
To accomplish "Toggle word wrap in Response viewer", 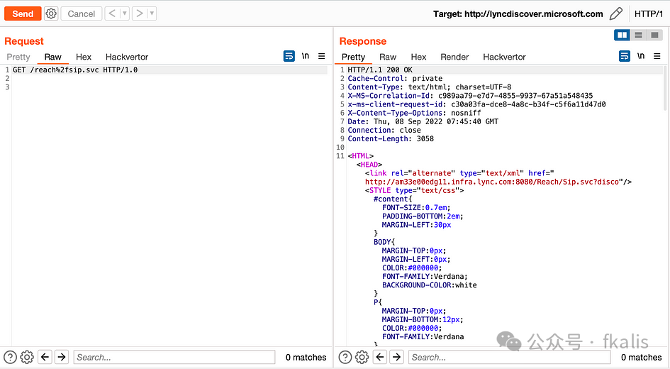I will (625, 56).
